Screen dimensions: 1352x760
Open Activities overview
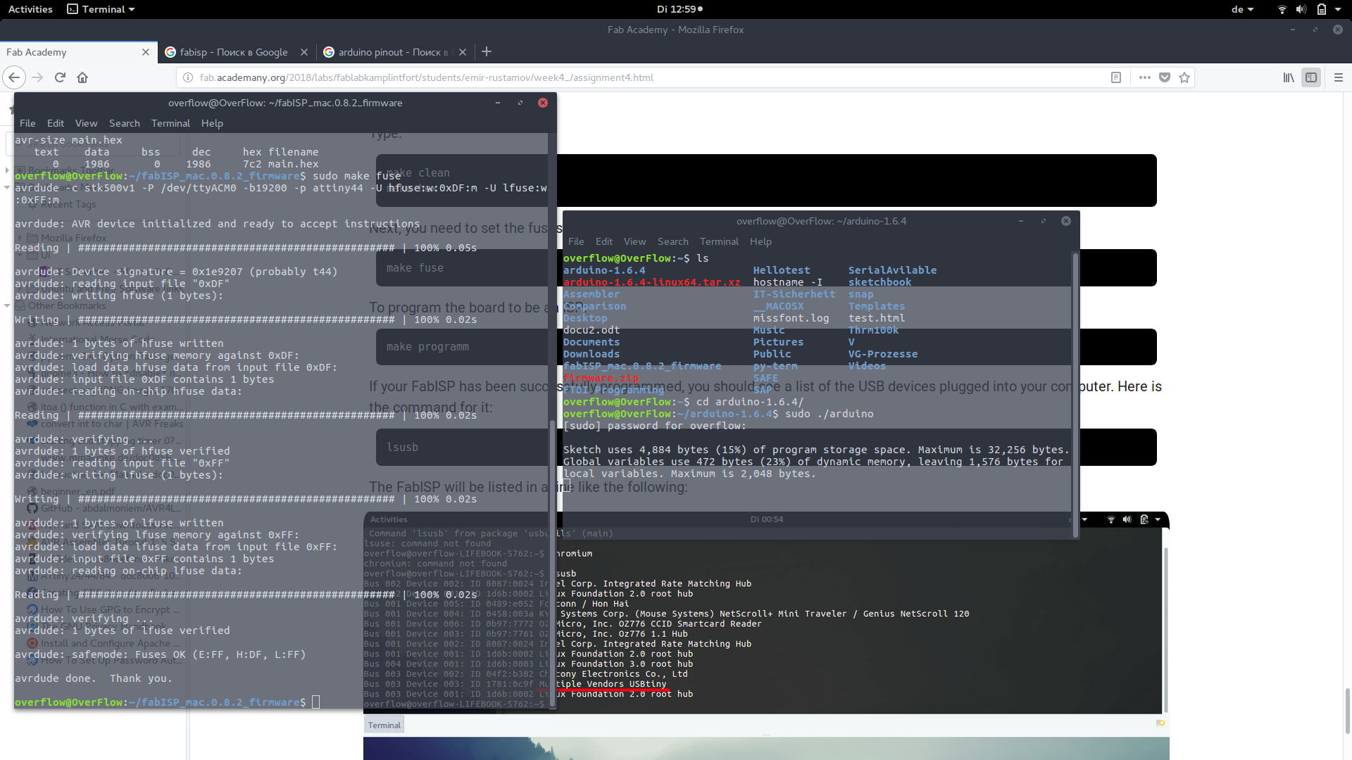[x=30, y=9]
